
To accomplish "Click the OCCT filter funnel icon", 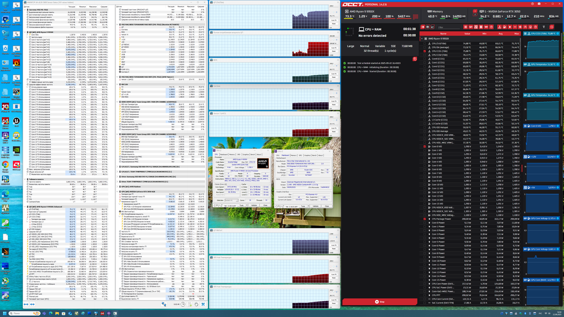I will (x=543, y=27).
